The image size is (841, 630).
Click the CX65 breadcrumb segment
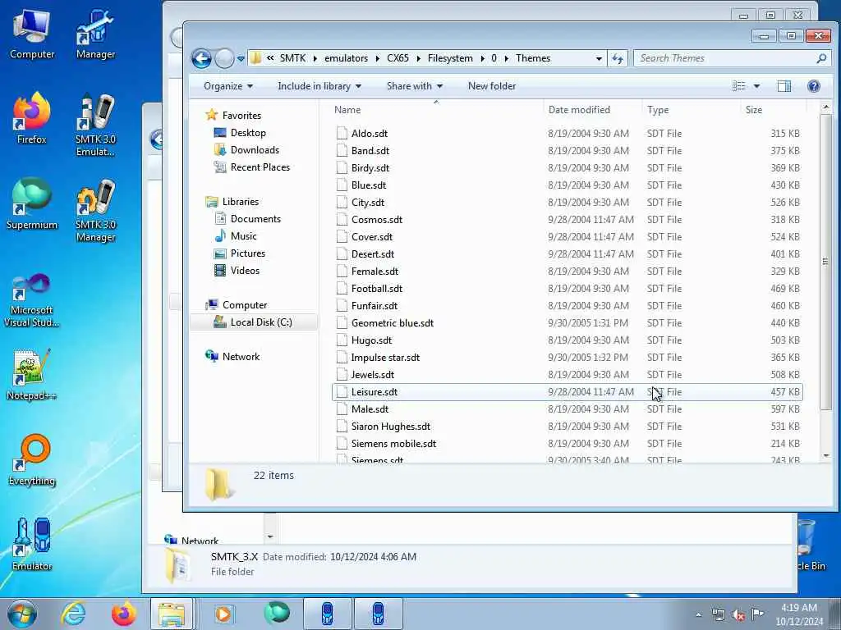[398, 58]
